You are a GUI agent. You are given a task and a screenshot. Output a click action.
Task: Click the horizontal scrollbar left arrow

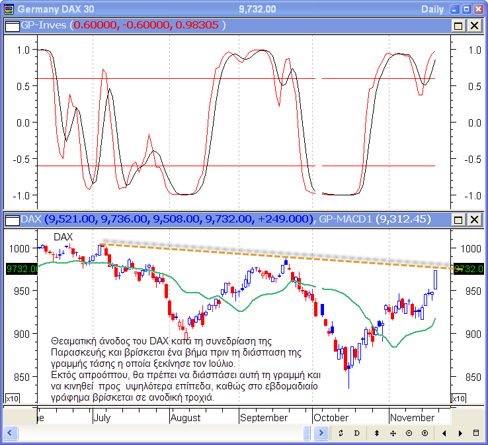click(x=9, y=432)
